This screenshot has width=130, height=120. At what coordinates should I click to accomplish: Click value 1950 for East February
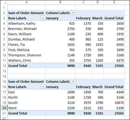87,92
